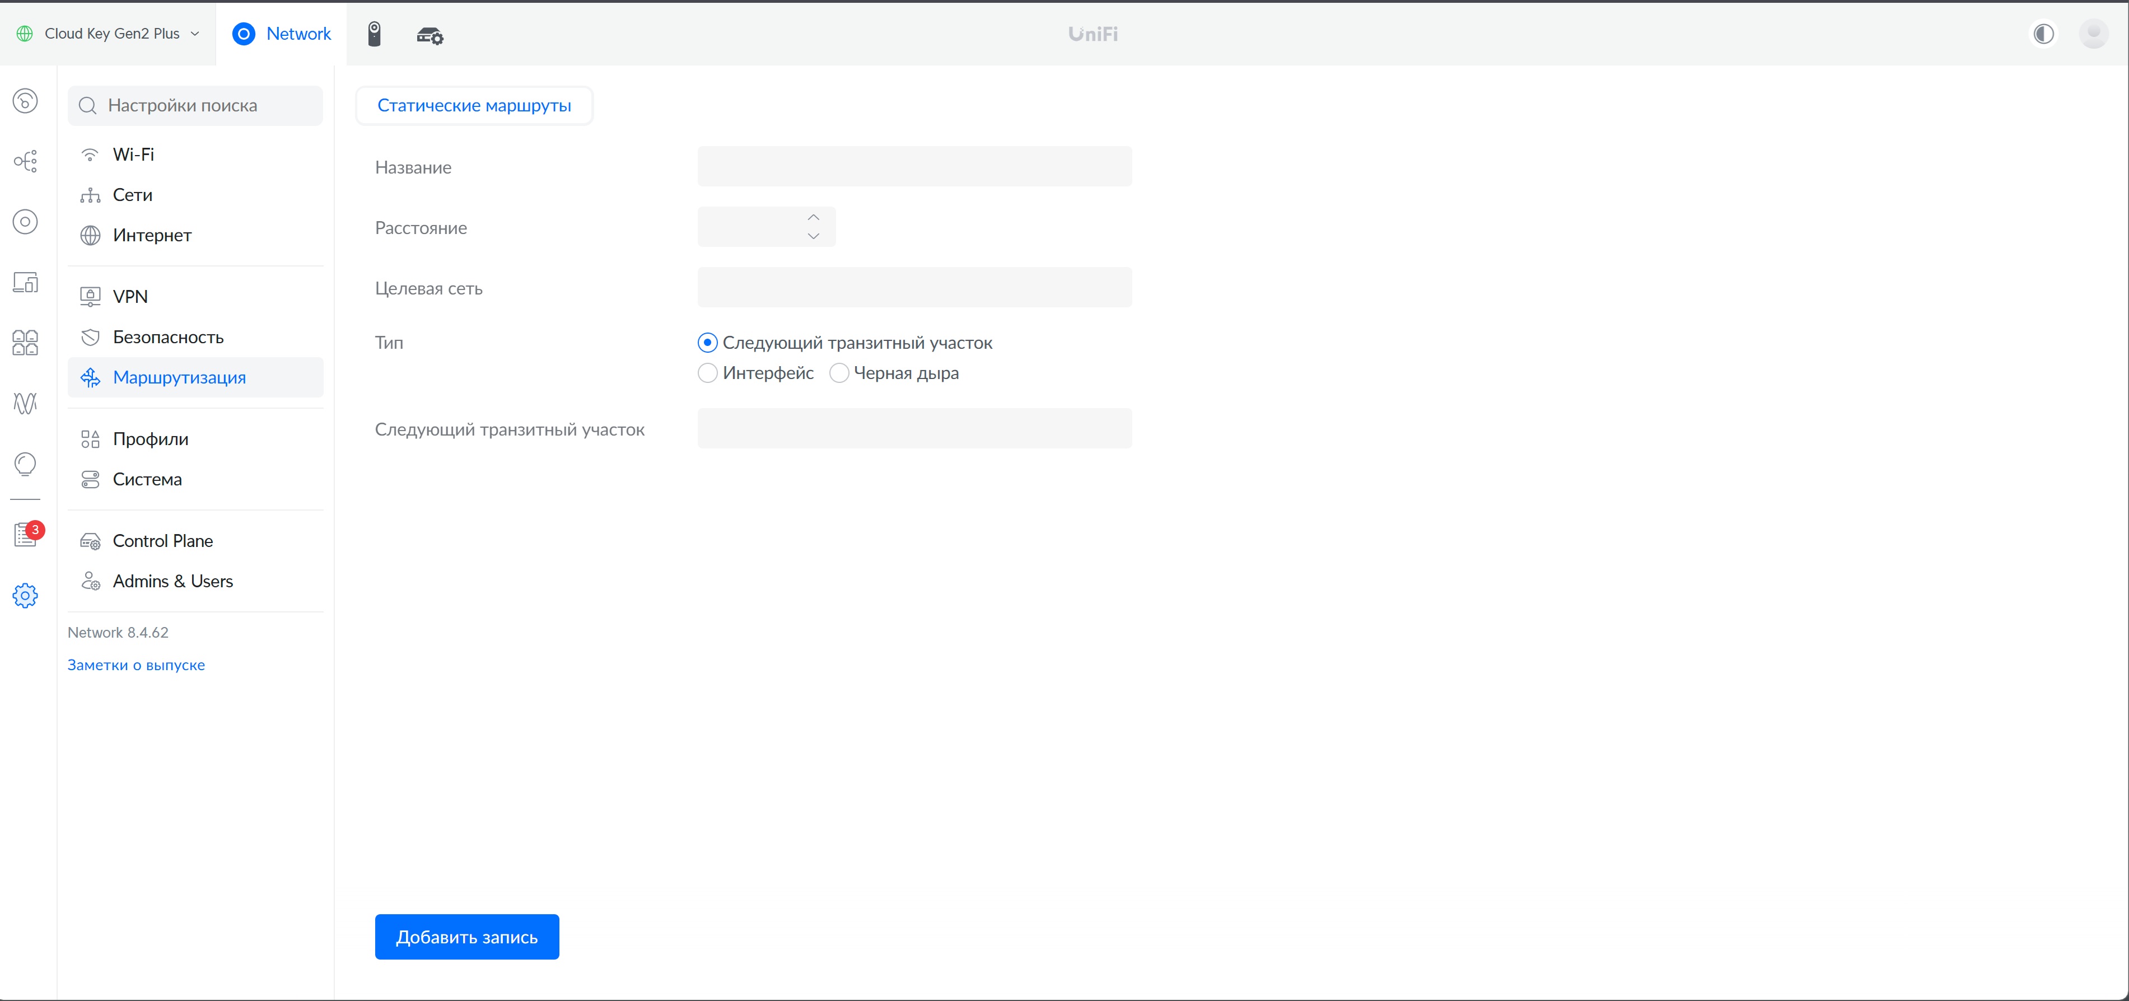Increase Расстояние with up arrow

(813, 217)
